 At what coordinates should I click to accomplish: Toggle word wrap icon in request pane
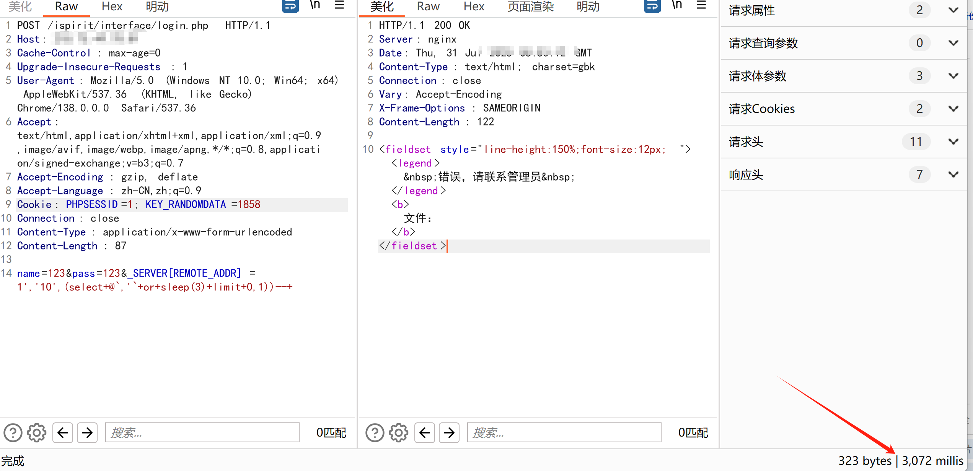pyautogui.click(x=290, y=6)
